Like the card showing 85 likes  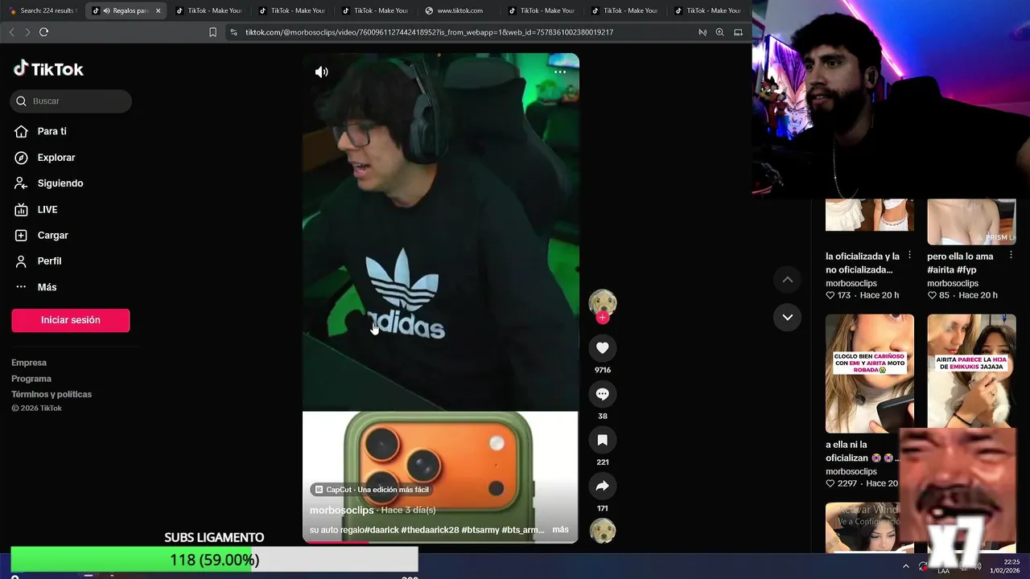click(932, 295)
